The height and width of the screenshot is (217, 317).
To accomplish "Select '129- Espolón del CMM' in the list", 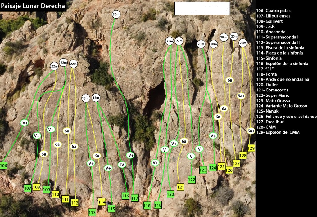I will pyautogui.click(x=278, y=132).
